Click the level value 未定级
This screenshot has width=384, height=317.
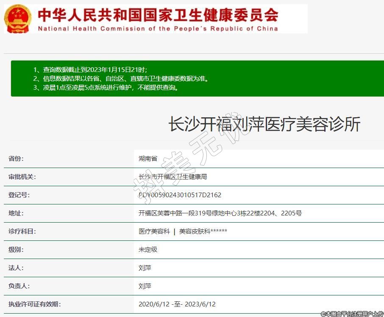point(148,250)
